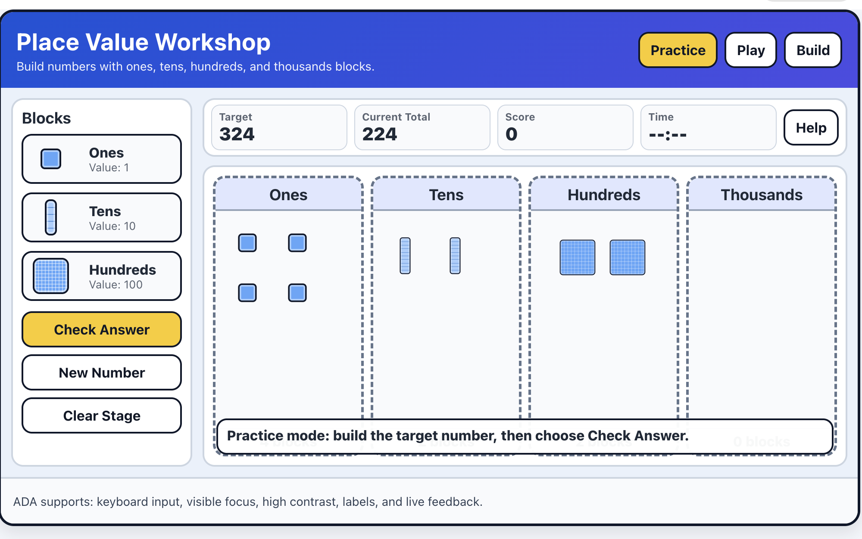
Task: Generate a New Number
Action: [x=102, y=372]
